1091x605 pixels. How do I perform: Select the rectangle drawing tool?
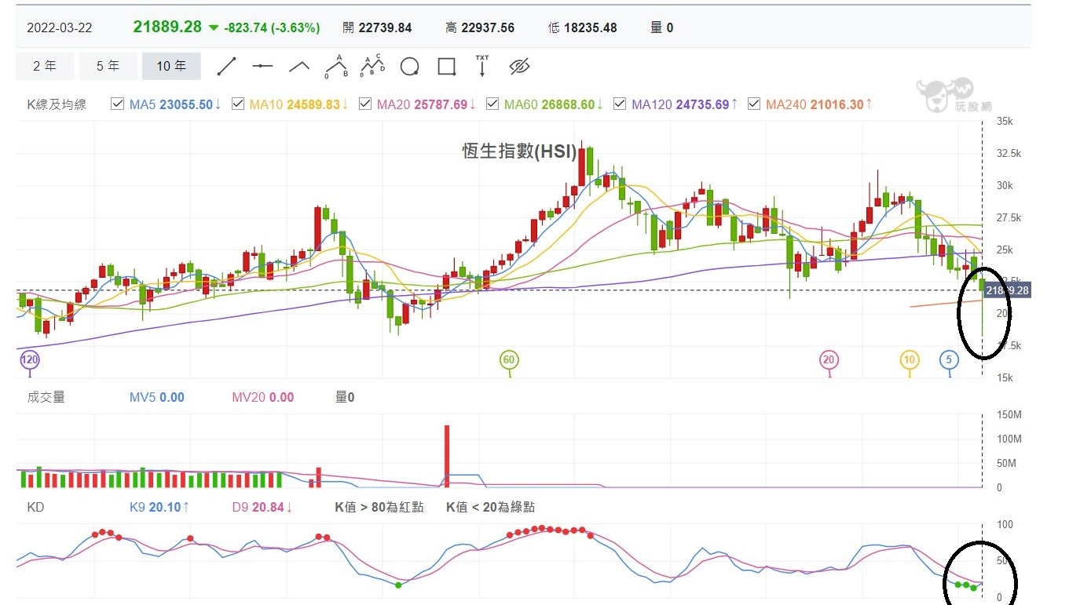point(446,67)
